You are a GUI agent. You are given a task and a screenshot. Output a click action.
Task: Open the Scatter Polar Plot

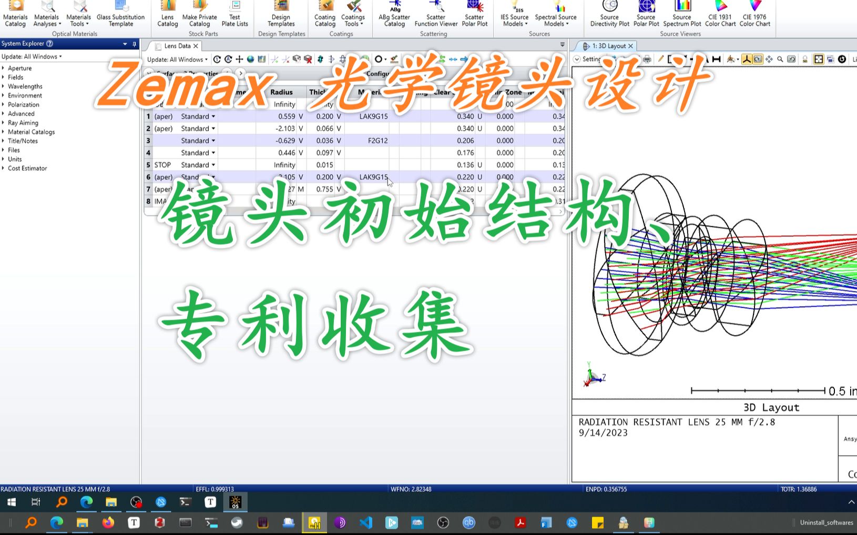pos(475,14)
